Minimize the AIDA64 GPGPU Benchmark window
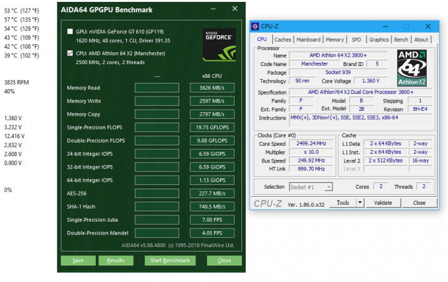The image size is (448, 282). click(213, 9)
